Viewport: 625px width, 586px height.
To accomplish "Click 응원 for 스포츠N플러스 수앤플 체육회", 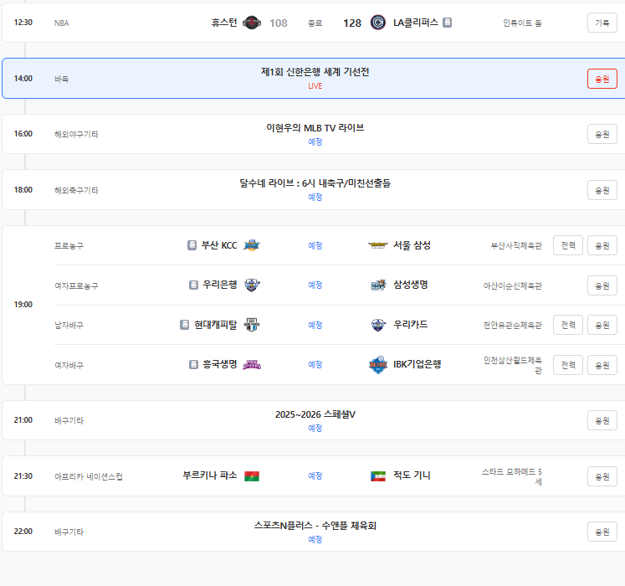I will tap(602, 532).
